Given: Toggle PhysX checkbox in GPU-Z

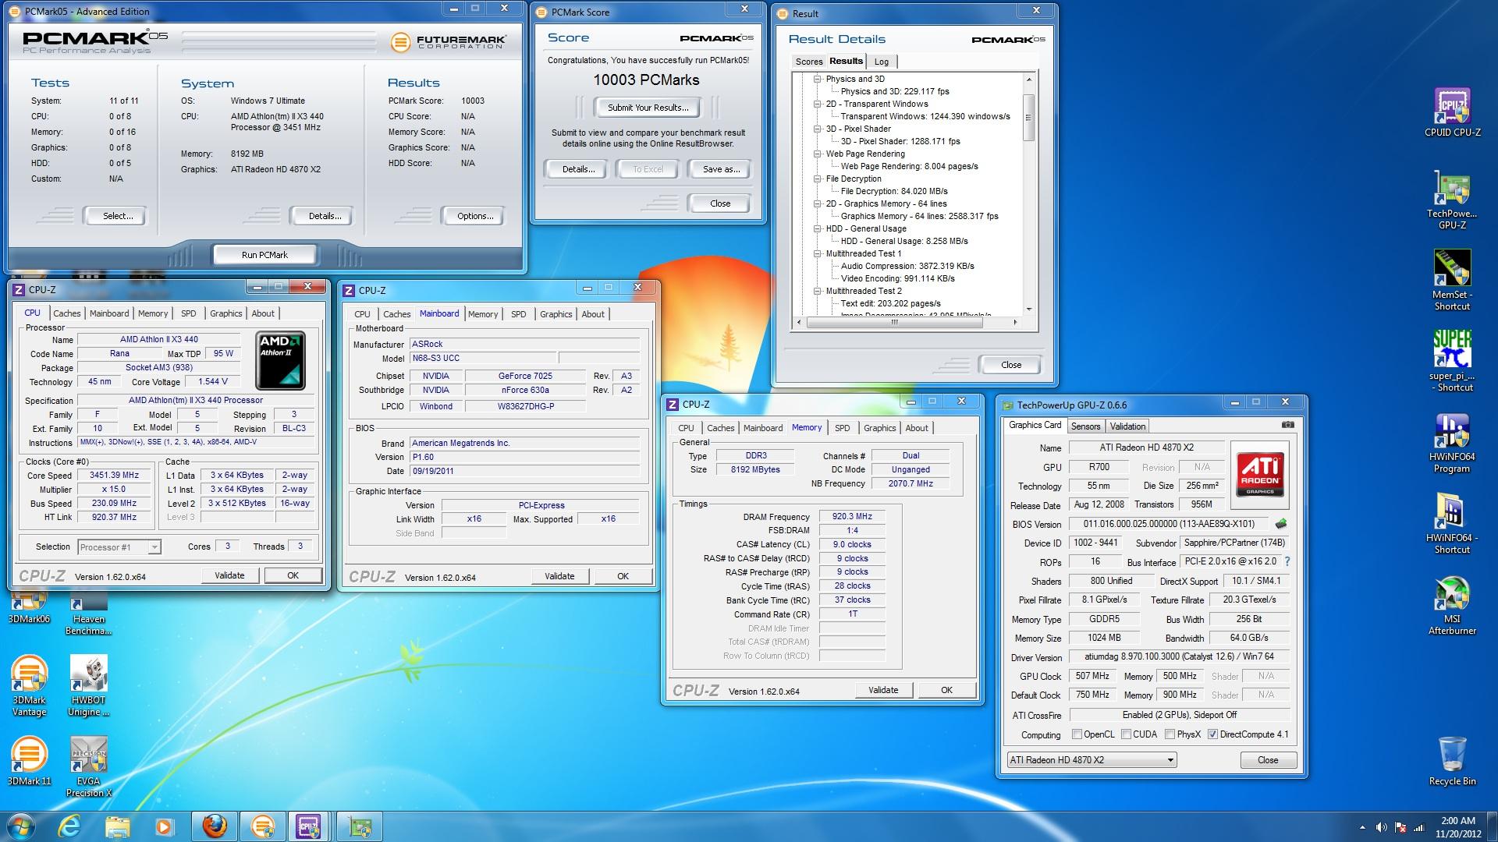Looking at the screenshot, I should coord(1170,734).
